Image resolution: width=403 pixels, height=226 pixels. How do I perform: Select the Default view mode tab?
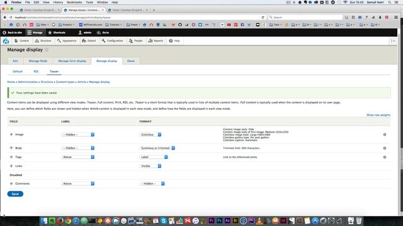(18, 72)
